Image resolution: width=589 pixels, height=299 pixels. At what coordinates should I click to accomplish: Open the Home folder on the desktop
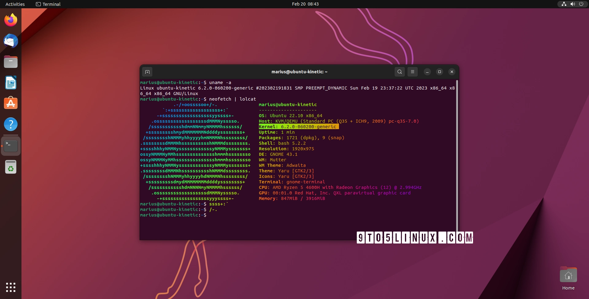[568, 275]
